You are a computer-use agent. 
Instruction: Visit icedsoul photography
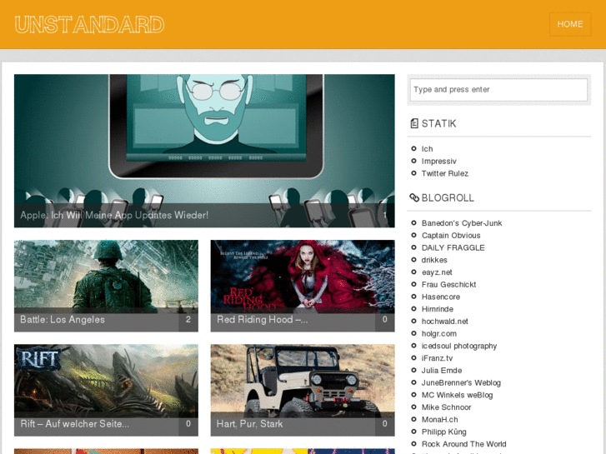(459, 346)
